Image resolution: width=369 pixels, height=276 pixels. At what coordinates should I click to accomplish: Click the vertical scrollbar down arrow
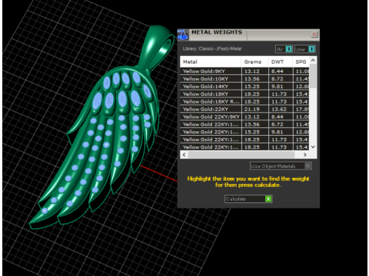(x=313, y=147)
